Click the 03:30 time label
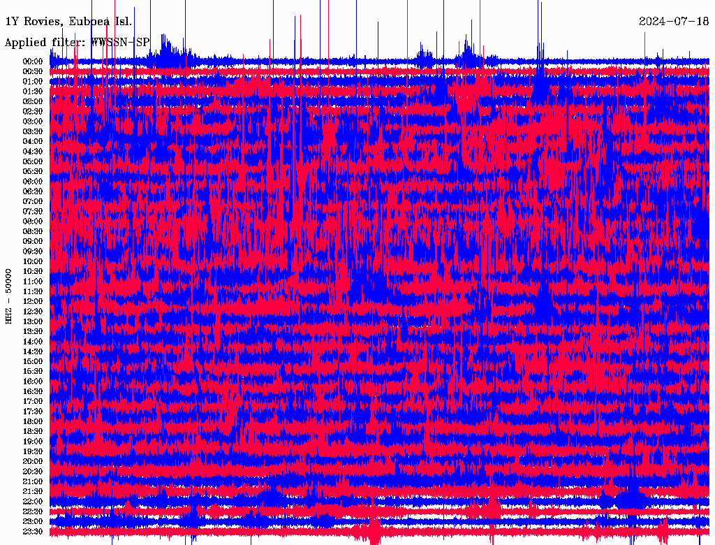 point(33,131)
